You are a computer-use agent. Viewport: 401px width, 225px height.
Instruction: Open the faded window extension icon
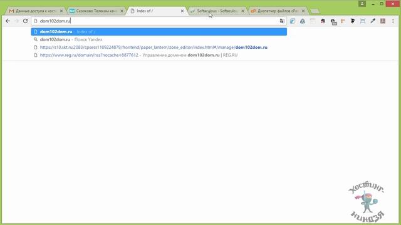pos(313,21)
